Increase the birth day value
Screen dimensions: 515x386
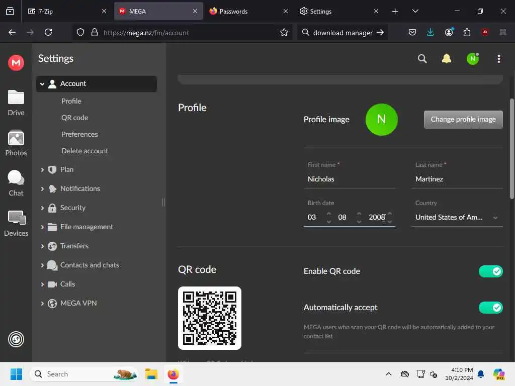point(329,213)
